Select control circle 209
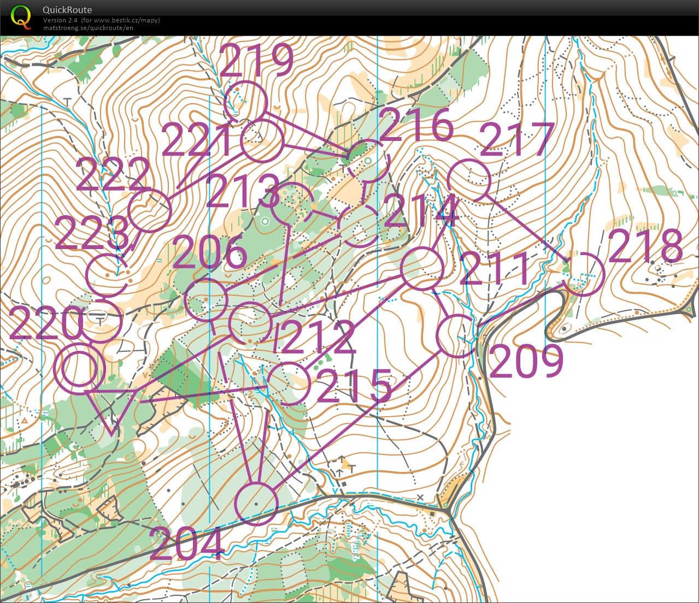The image size is (699, 603). (x=457, y=336)
